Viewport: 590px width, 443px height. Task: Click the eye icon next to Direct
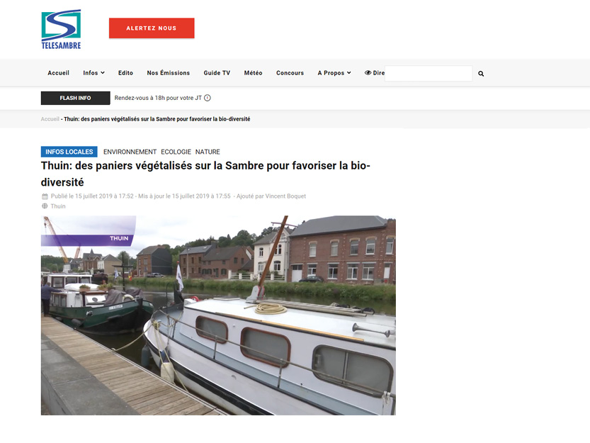pyautogui.click(x=368, y=73)
